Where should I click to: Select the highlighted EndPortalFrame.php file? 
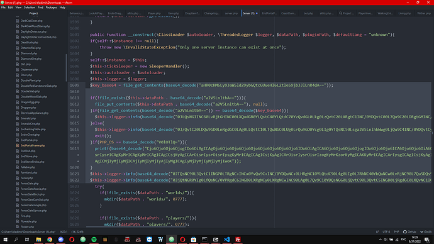coord(33,145)
